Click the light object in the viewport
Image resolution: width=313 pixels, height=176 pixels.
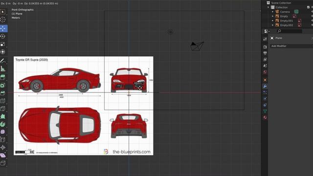point(171,32)
